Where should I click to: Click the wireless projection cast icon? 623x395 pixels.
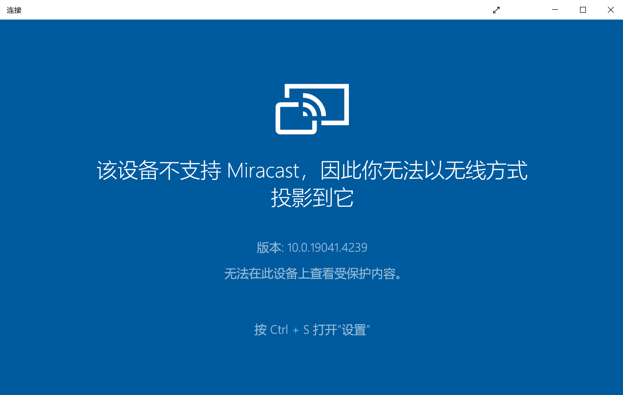tap(312, 109)
